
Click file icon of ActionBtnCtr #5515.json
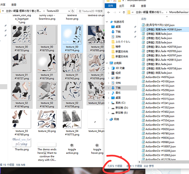143,99
